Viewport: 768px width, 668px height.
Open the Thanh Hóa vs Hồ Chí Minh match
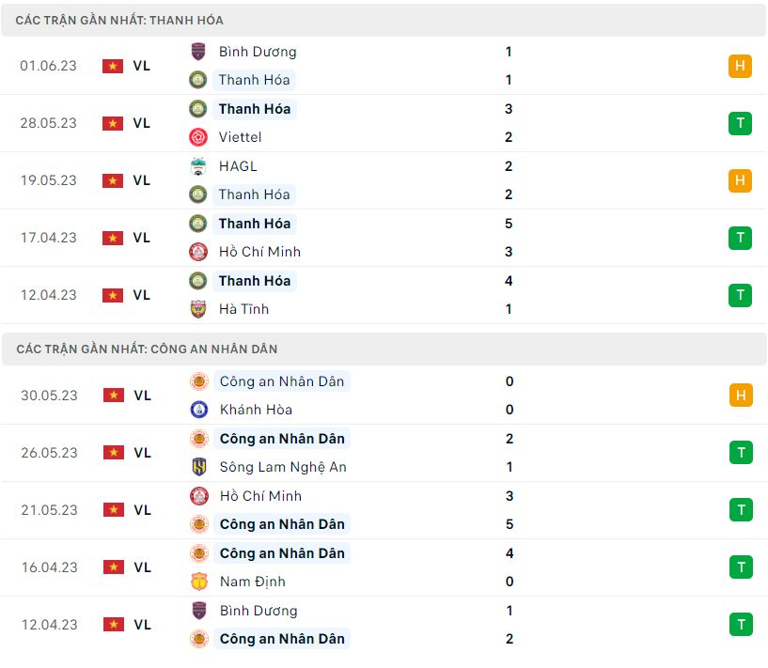[376, 238]
